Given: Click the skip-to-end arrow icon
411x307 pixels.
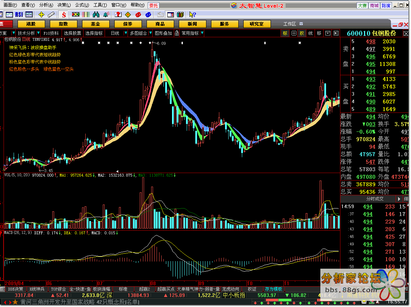Looking at the screenshot, I should 336,33.
